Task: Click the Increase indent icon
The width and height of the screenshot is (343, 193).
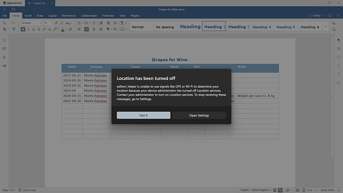Action: pos(108,23)
